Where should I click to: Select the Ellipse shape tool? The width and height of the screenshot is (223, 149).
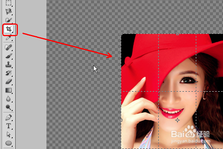point(9,143)
